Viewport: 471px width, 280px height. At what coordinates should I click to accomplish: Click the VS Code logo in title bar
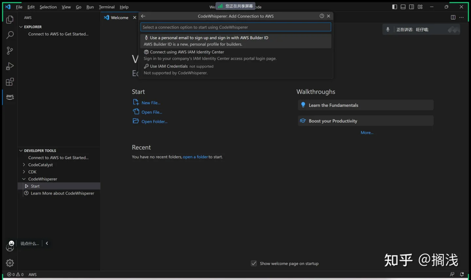(8, 6)
